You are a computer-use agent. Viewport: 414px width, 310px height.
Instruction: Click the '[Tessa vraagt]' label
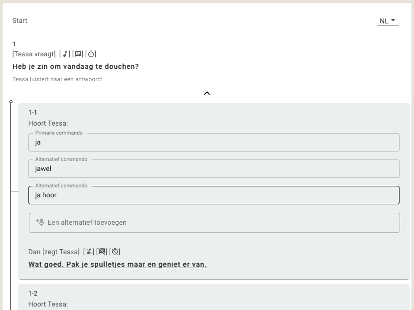click(34, 54)
